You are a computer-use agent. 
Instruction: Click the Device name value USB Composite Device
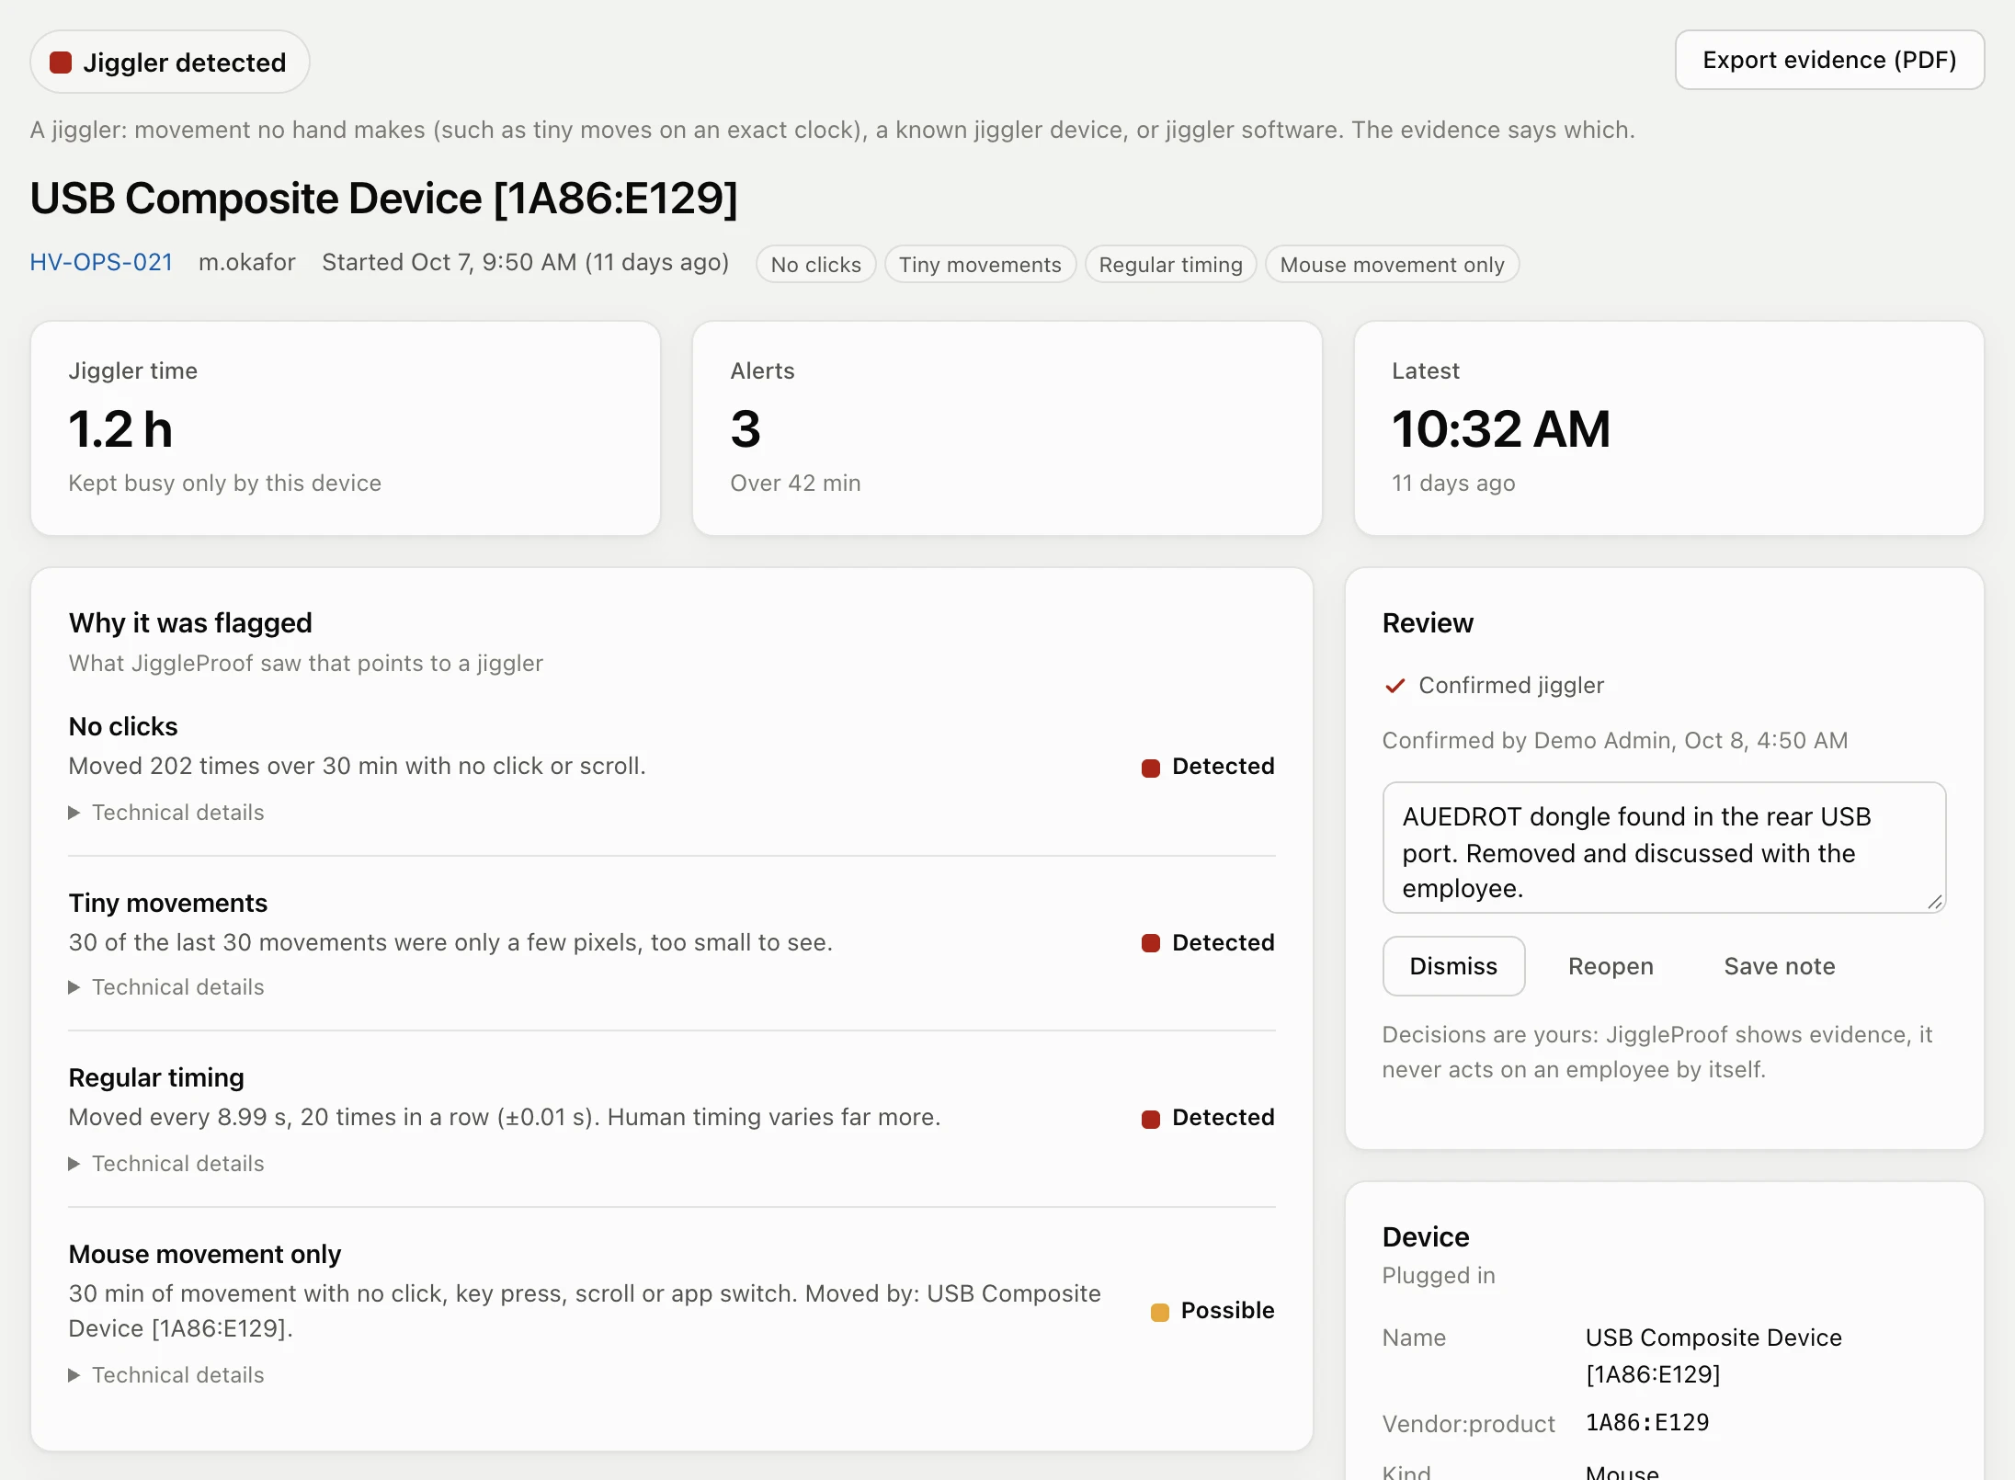1713,1356
